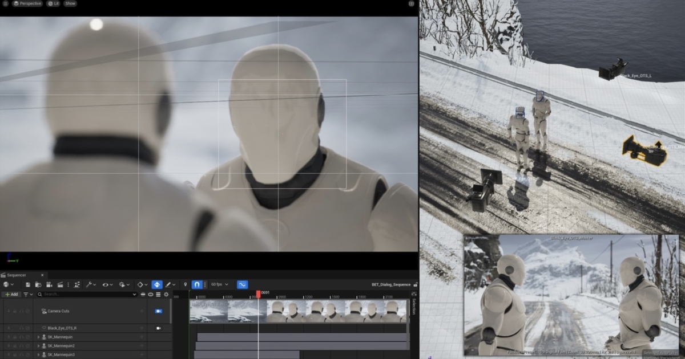
Task: Open the Lit view mode menu
Action: 54,3
